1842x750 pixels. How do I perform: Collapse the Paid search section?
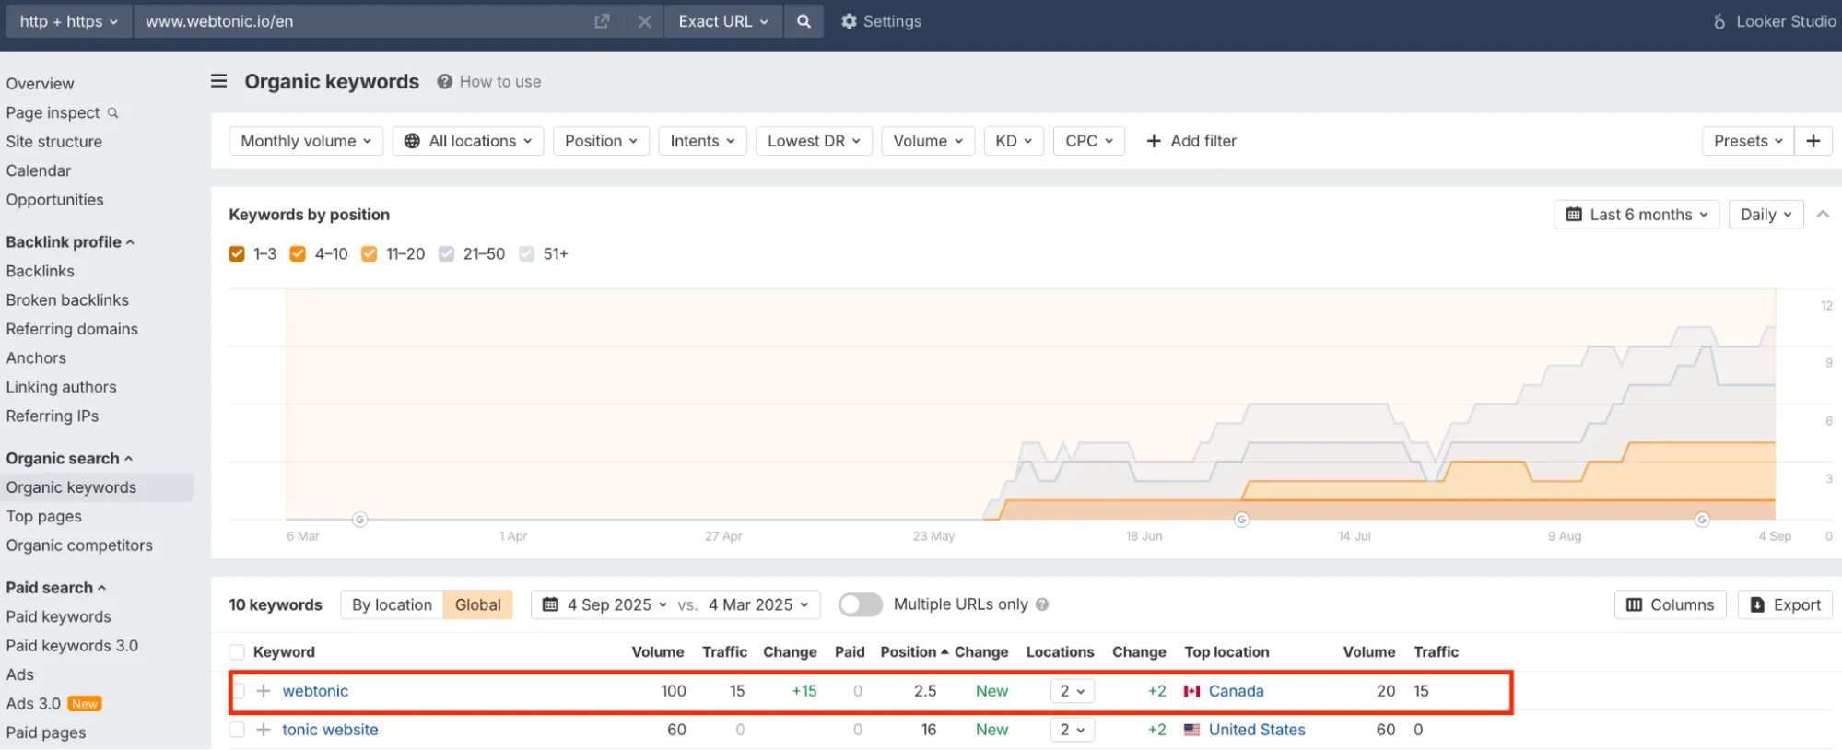tap(56, 587)
